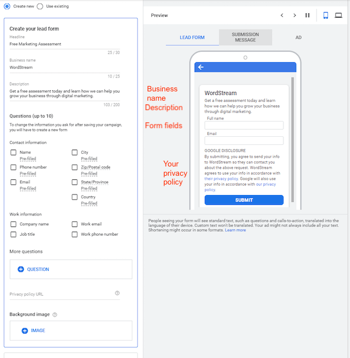Click Full name field in preview

pos(244,125)
